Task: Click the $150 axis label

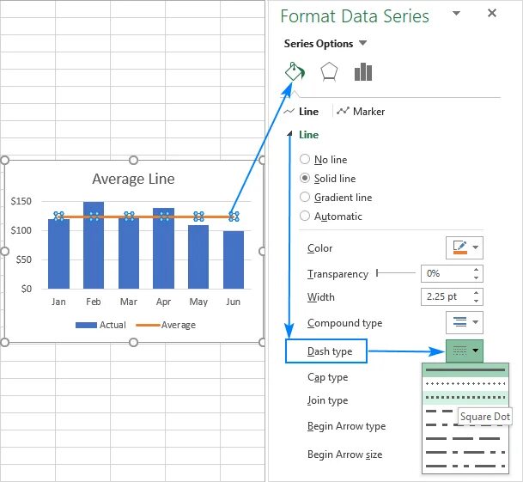Action: pos(21,201)
